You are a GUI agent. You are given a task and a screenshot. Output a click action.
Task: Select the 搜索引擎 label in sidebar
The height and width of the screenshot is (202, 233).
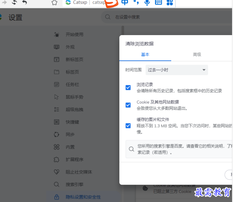pos(75,185)
